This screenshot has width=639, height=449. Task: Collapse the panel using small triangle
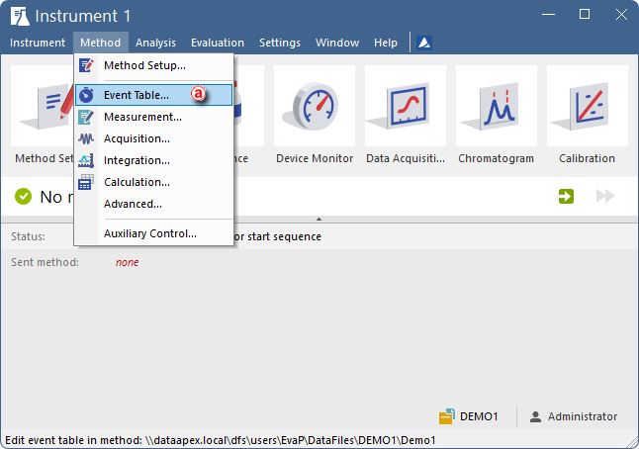[x=319, y=219]
